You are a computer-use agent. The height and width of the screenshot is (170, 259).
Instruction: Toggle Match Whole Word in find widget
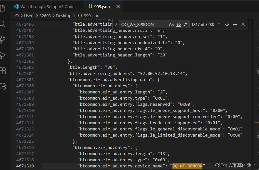(x=179, y=25)
